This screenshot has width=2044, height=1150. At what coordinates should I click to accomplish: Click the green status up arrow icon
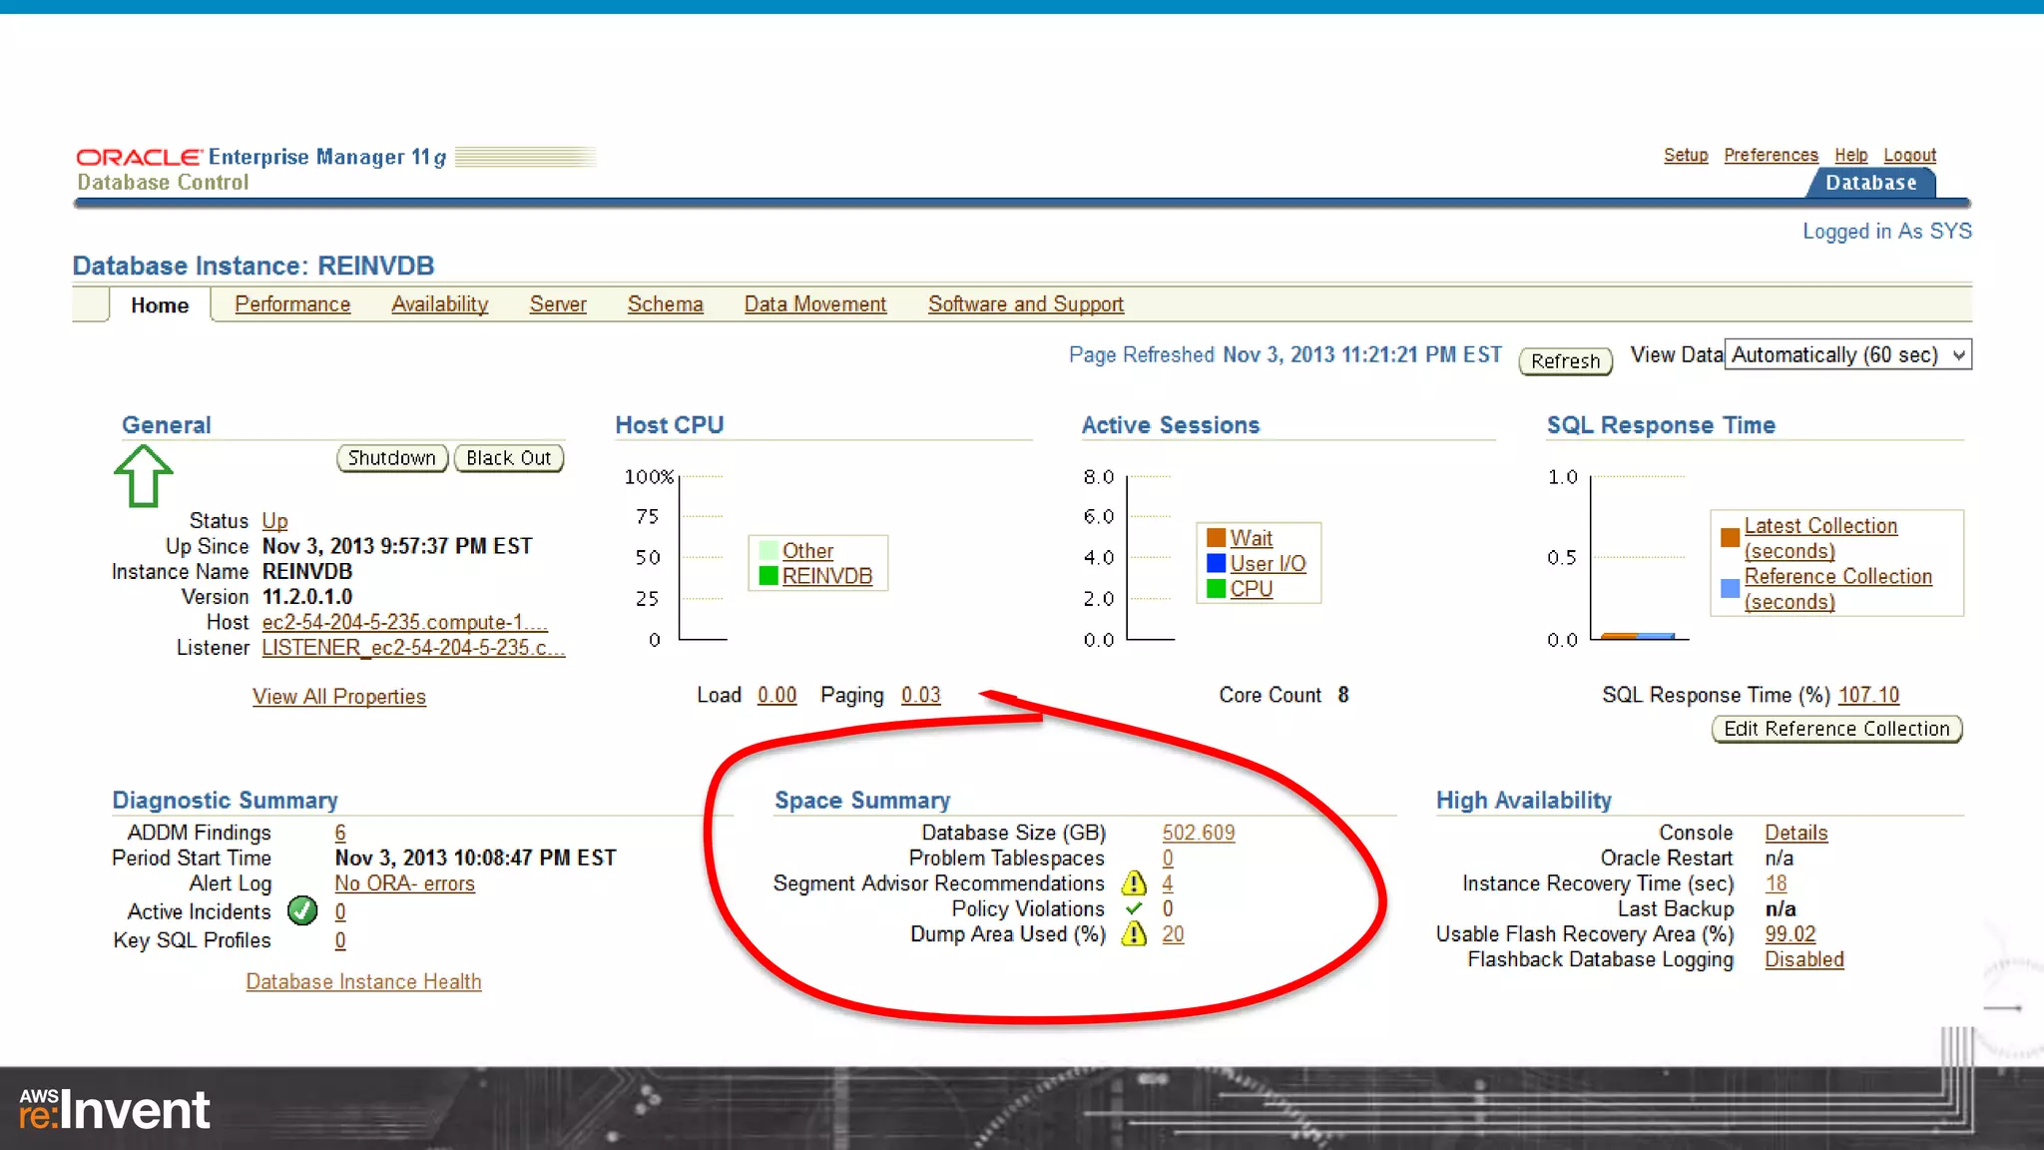coord(143,476)
